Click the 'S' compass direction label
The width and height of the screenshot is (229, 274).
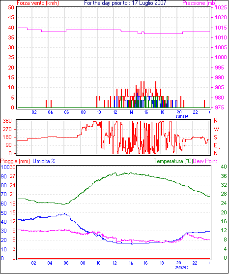[216, 137]
